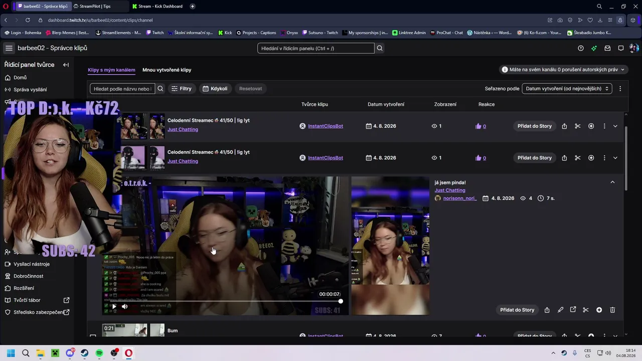The width and height of the screenshot is (642, 361).
Task: Open Just Chatting link in expanded clip
Action: coord(450,191)
